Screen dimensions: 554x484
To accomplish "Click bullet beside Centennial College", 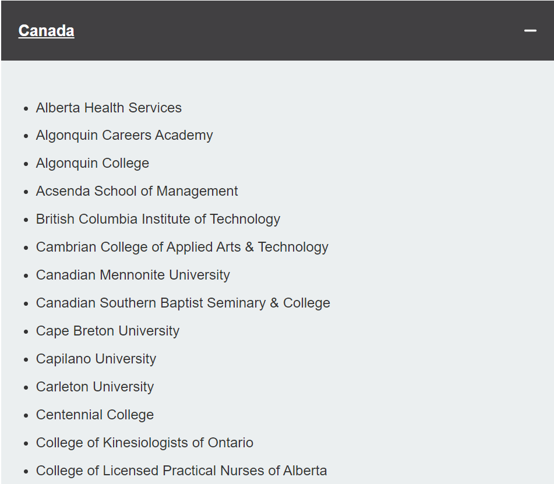I will tap(26, 415).
